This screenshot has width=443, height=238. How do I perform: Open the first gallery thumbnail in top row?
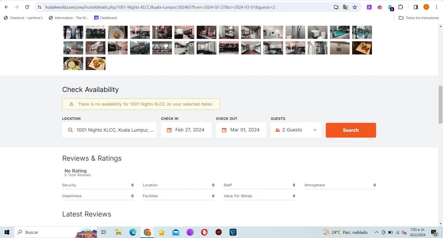pos(73,32)
